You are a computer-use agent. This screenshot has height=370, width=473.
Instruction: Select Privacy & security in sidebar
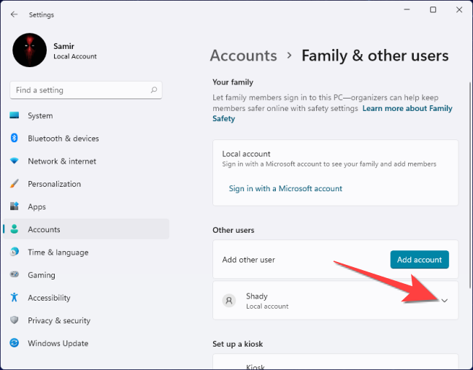[59, 320]
